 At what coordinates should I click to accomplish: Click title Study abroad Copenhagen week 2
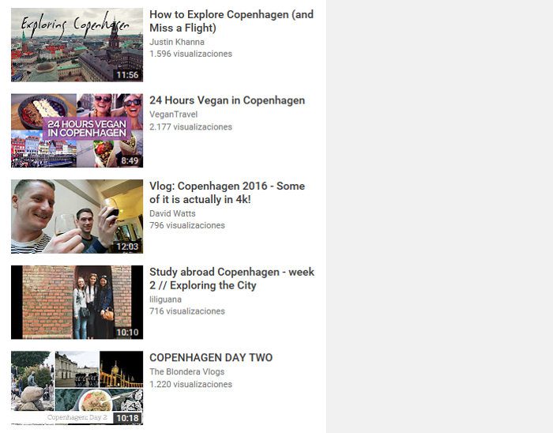coord(231,279)
